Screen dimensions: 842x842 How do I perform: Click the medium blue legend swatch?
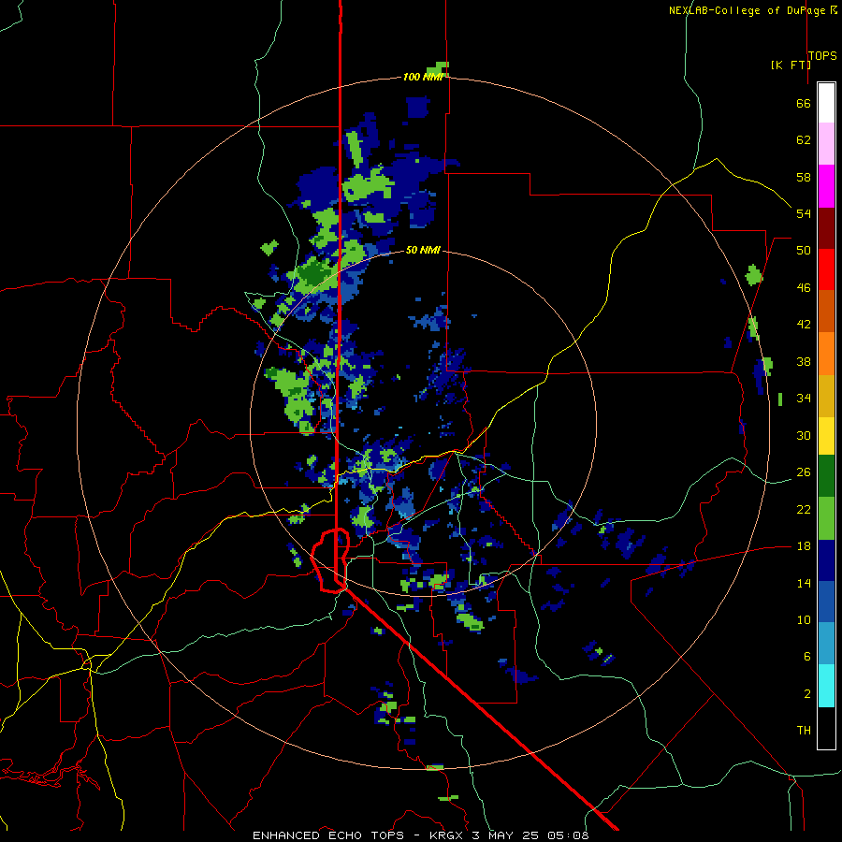coord(826,602)
